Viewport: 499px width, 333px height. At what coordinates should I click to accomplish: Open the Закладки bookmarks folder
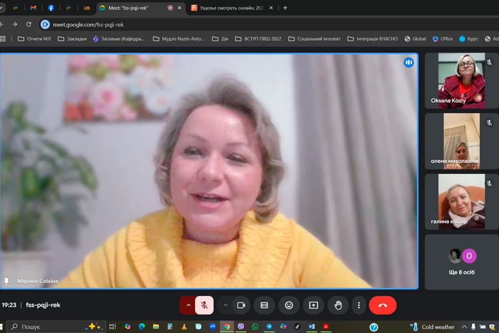[x=72, y=39]
